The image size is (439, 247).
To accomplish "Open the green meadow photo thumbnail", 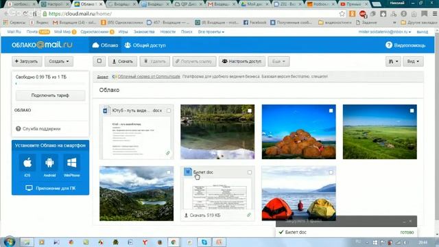I will tap(380, 132).
